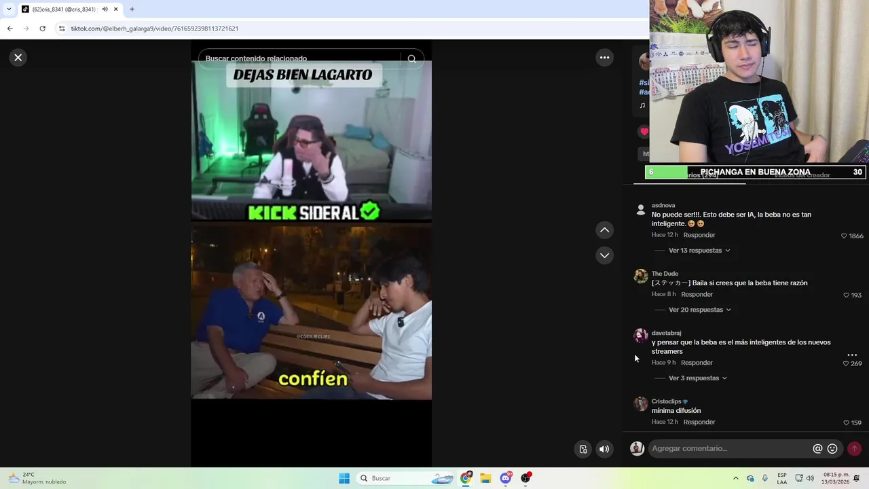Screen dimensions: 869x489
Task: Click the auto-scroll icon beside volume
Action: coord(583,449)
